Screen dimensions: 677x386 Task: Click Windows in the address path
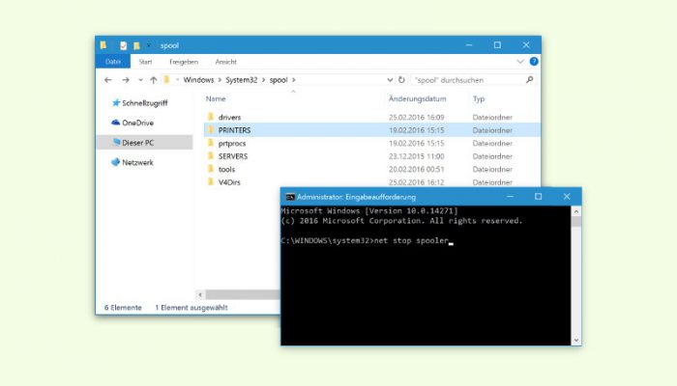(x=198, y=80)
